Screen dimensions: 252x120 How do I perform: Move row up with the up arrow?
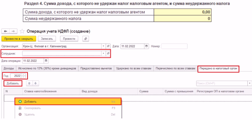29,83
